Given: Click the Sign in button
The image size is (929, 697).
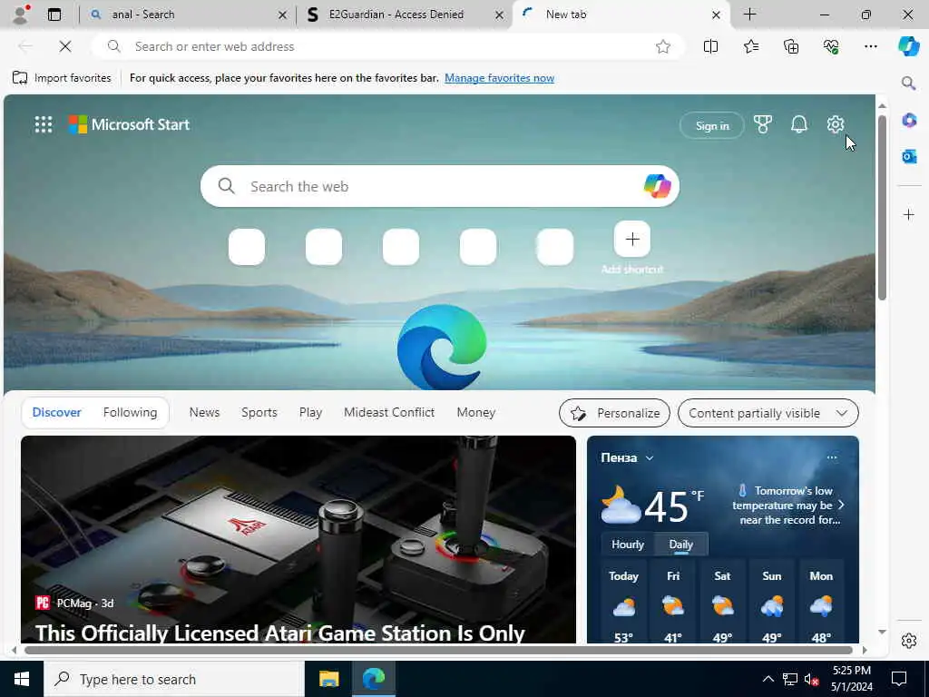Looking at the screenshot, I should pos(711,125).
